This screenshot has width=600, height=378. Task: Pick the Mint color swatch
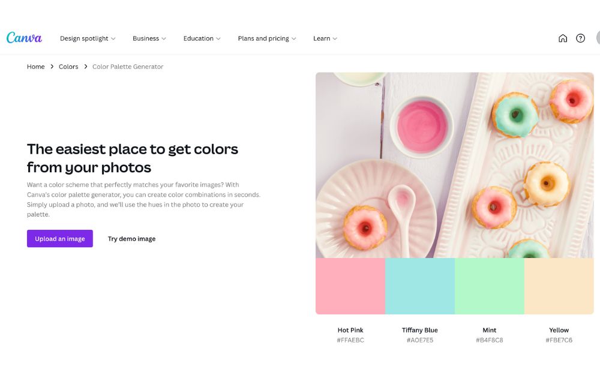[x=490, y=286]
